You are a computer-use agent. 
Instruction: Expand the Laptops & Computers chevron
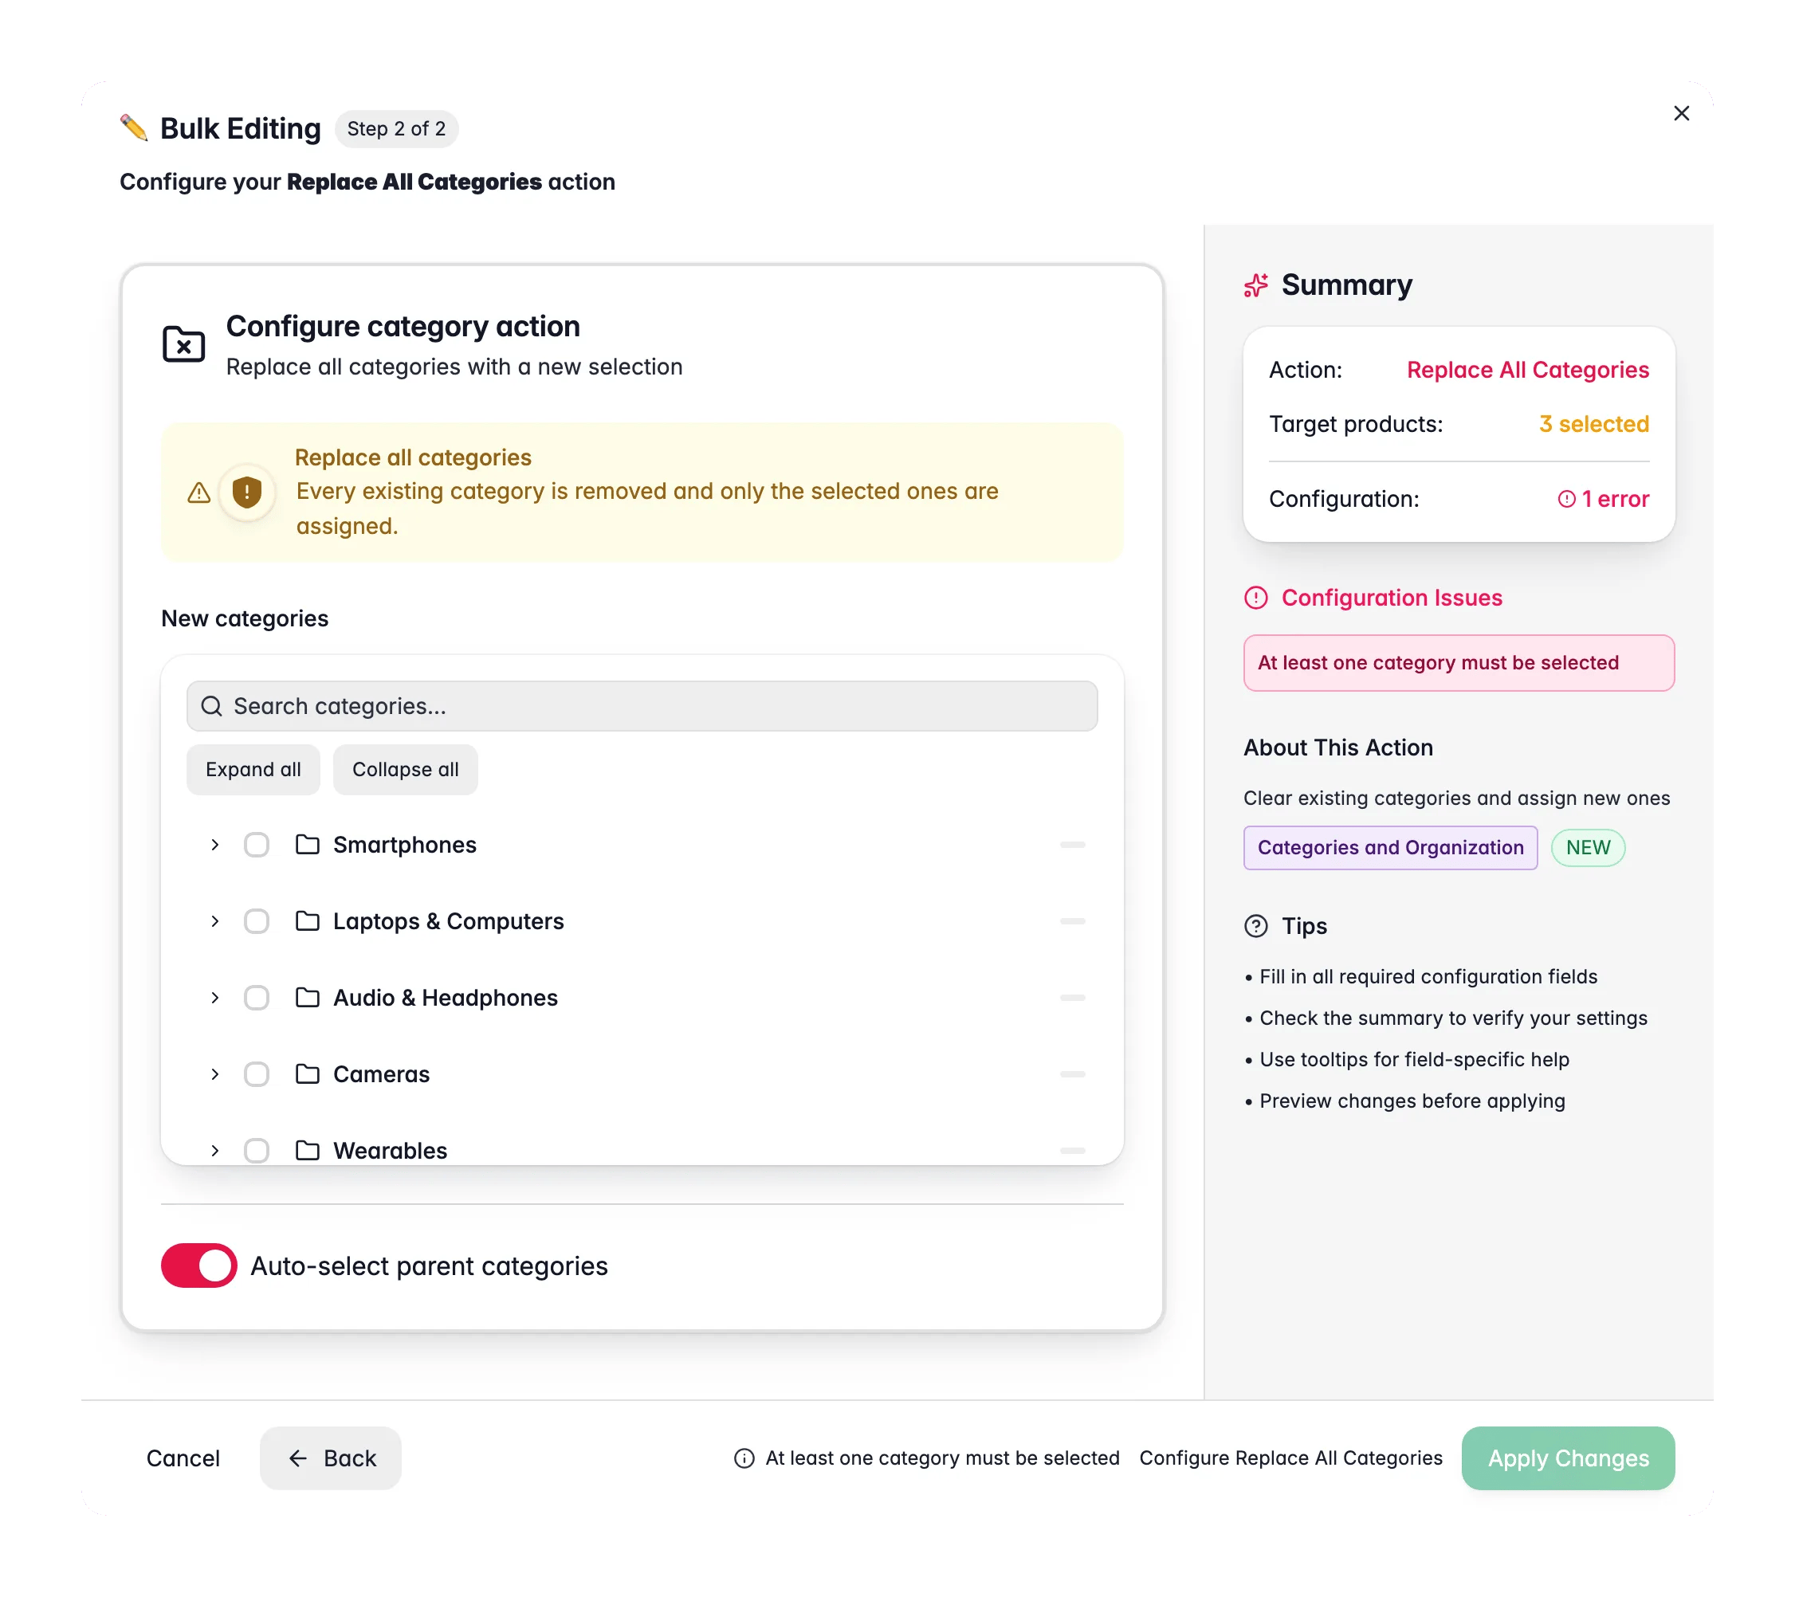214,921
